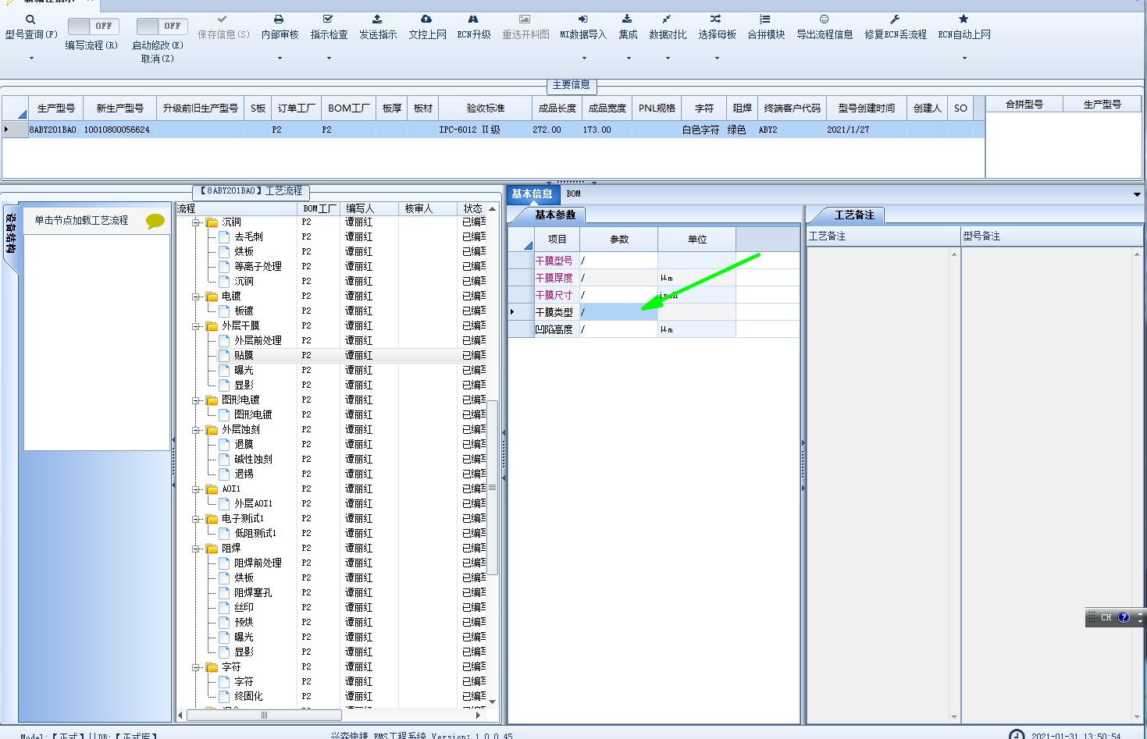Viewport: 1147px width, 739px height.
Task: Click the 重选开料图 picture icon
Action: pos(525,19)
